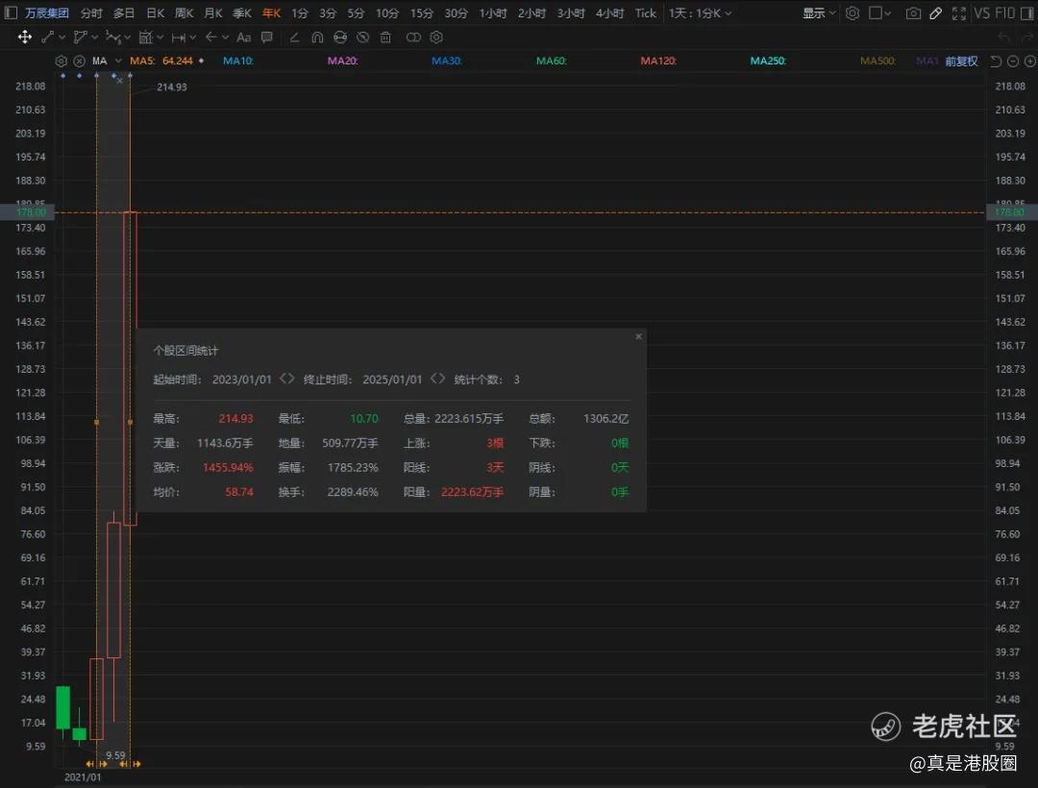Click the text annotation 'Aa' tool
Screen dimensions: 1038x788
point(243,37)
